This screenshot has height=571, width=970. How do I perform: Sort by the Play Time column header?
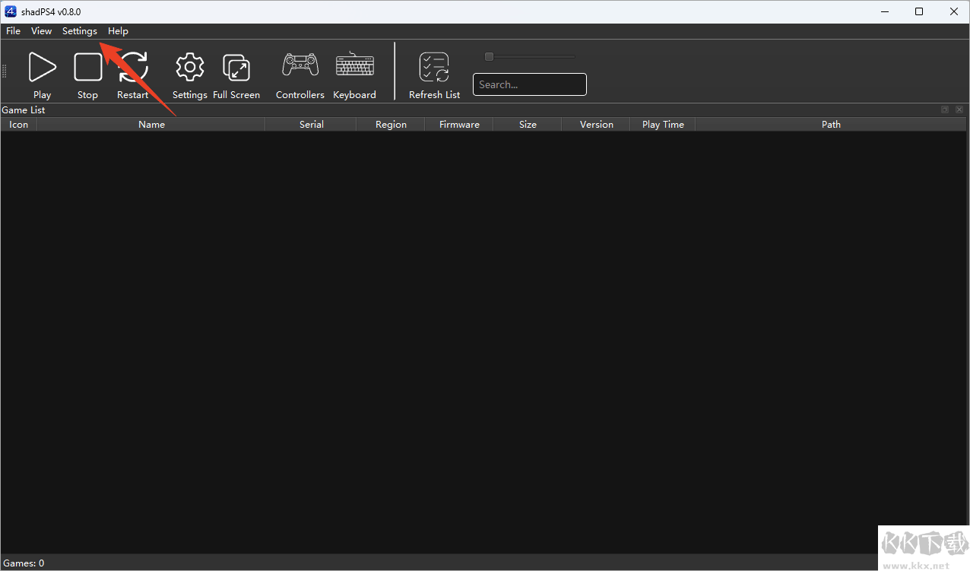pyautogui.click(x=662, y=125)
